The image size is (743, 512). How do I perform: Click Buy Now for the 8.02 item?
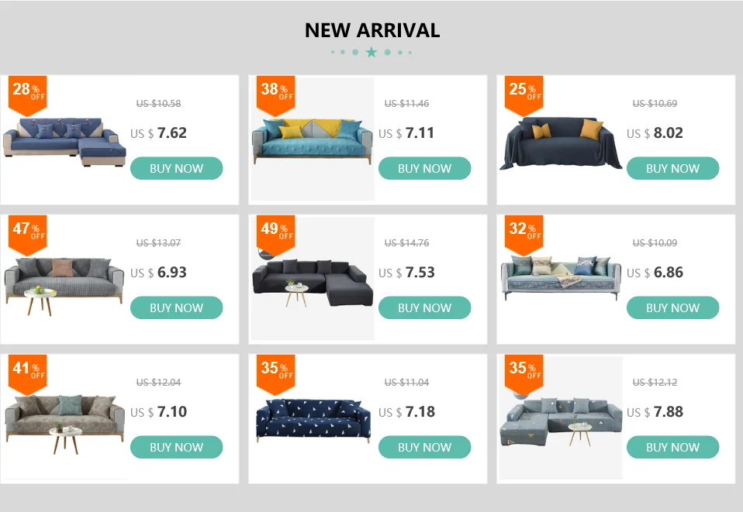pos(673,168)
